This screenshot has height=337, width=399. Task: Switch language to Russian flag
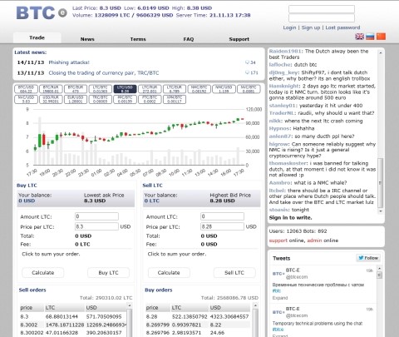click(370, 37)
